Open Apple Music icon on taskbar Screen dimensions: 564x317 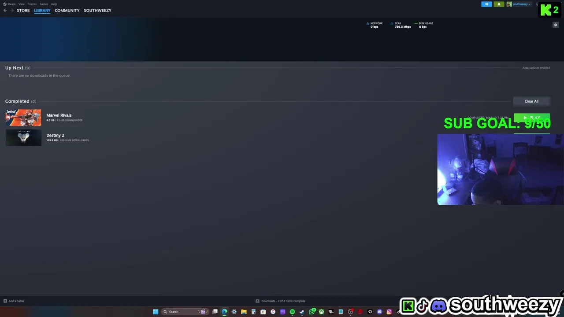(273, 312)
